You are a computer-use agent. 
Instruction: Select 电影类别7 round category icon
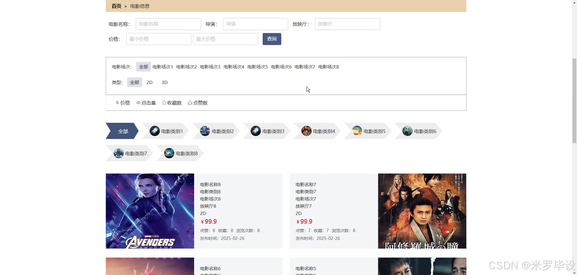tap(119, 153)
